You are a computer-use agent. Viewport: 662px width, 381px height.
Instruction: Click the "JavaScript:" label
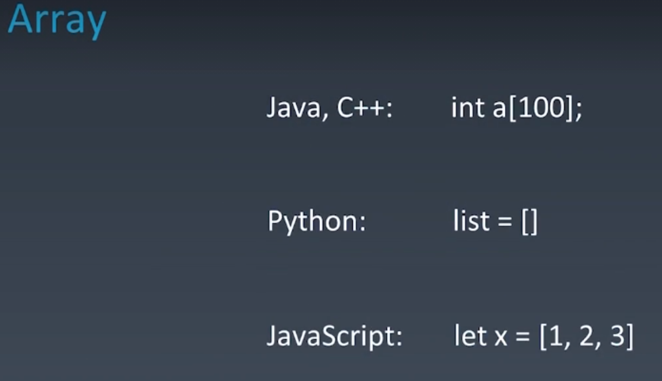[334, 336]
